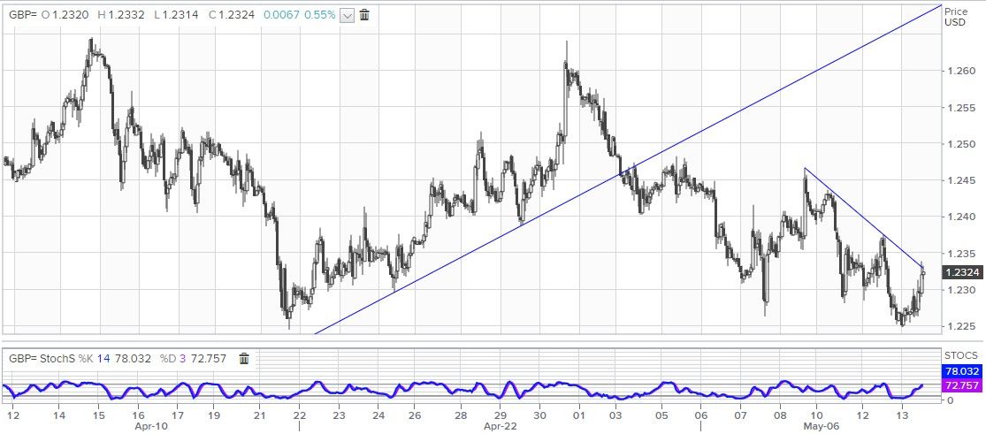Screen dimensions: 986x434
Task: Click the H 1.2332 high value
Action: (x=122, y=15)
